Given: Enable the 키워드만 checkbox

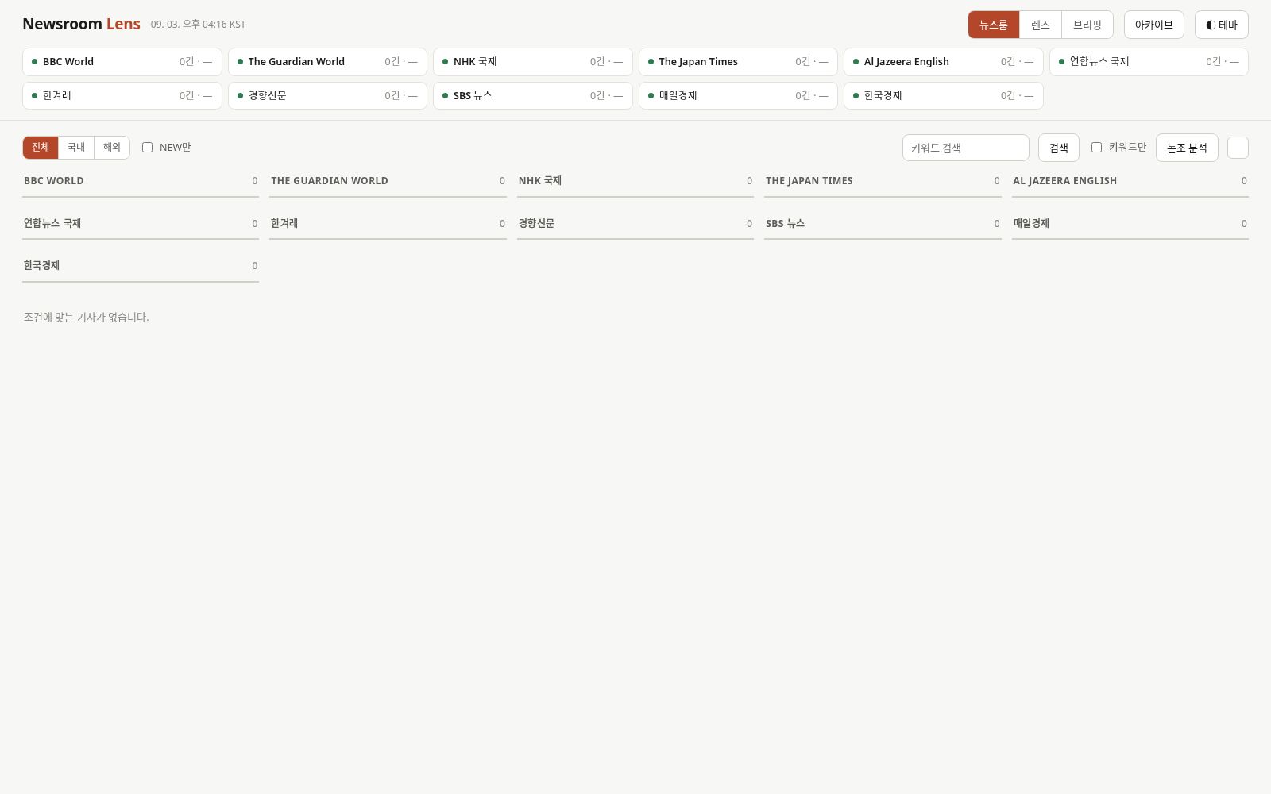Looking at the screenshot, I should [1096, 148].
